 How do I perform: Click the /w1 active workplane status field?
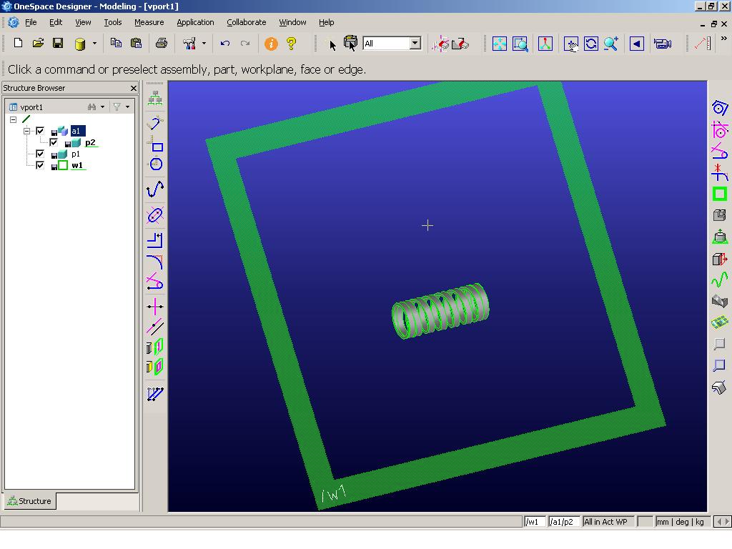[x=535, y=521]
